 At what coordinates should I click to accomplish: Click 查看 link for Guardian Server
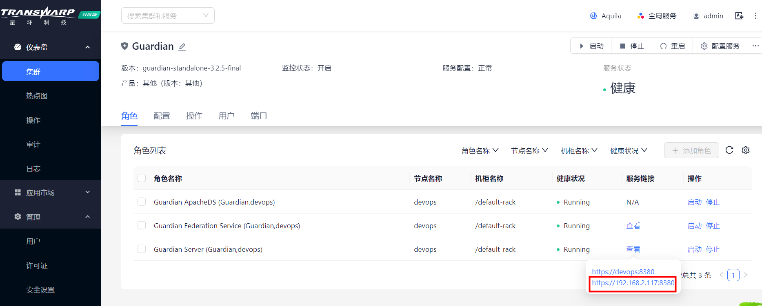633,249
